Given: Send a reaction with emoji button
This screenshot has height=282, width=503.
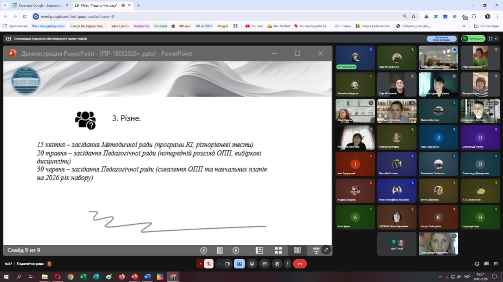Looking at the screenshot, I should 252,264.
